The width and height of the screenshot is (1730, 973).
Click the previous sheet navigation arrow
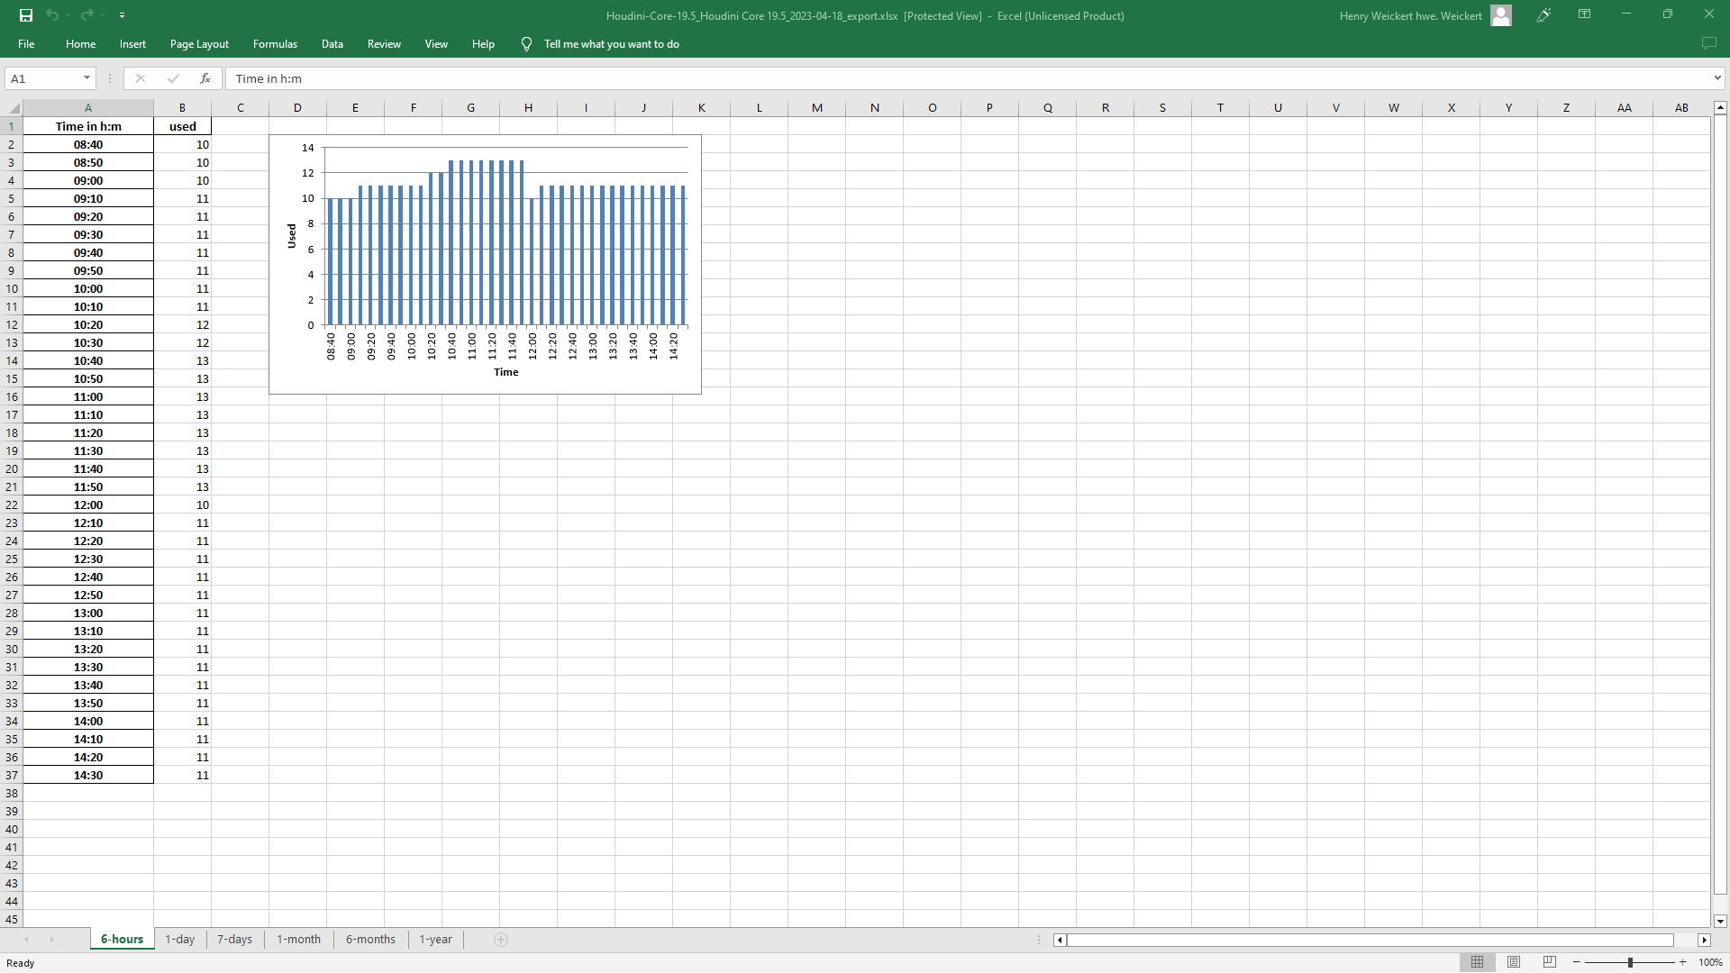(26, 940)
